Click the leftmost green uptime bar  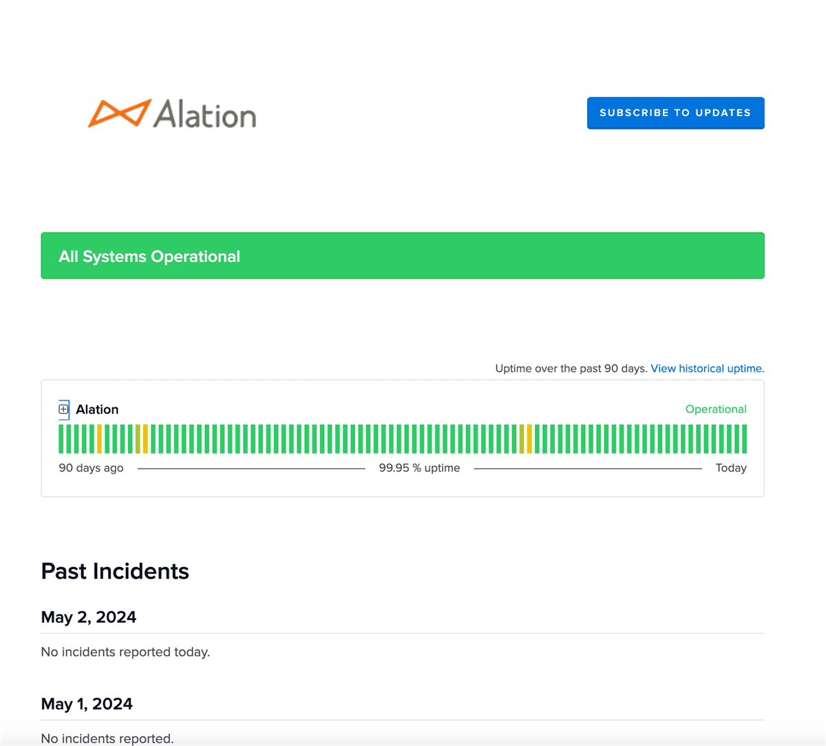(61, 438)
